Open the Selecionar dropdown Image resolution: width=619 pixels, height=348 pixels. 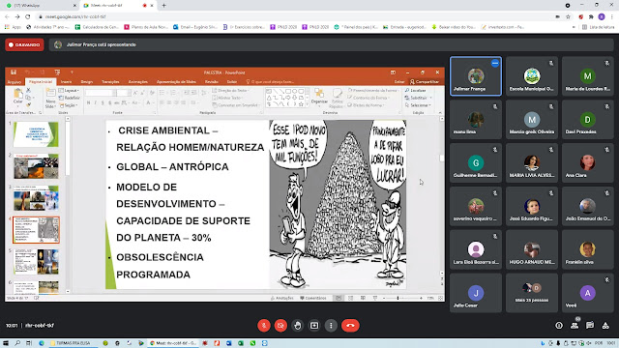(x=418, y=105)
